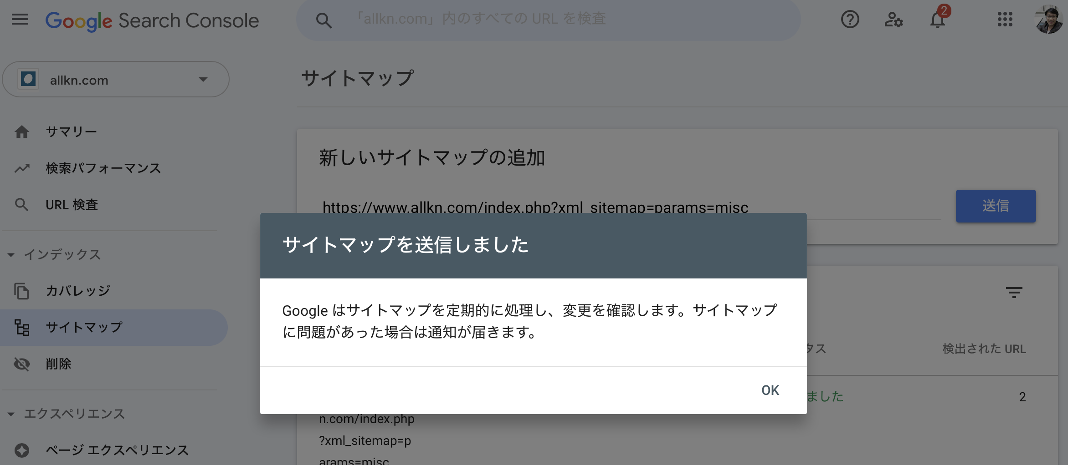Open the help question mark icon

point(850,20)
